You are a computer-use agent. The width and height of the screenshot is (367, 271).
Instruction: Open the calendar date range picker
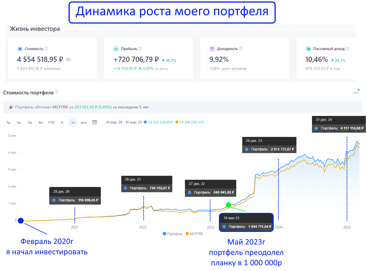(95, 122)
